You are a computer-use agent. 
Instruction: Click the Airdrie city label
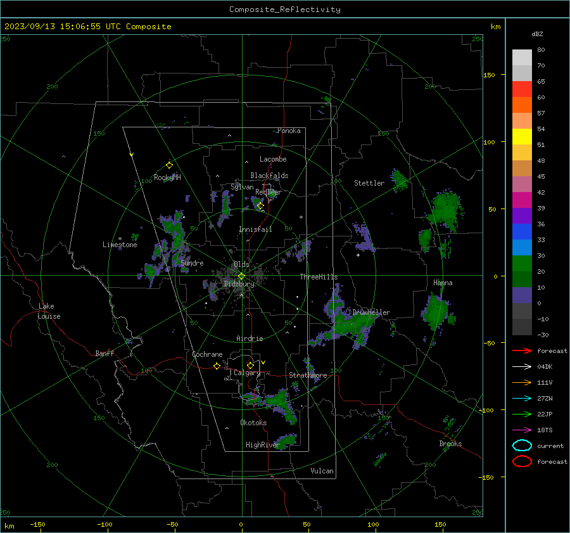(250, 338)
